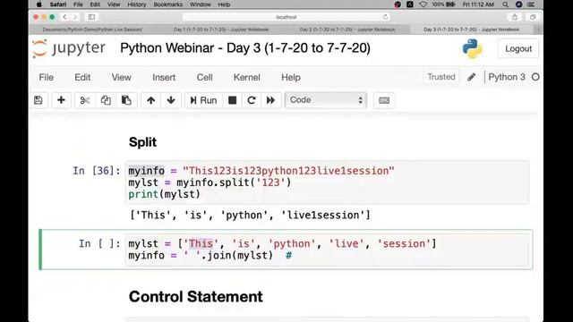The height and width of the screenshot is (322, 573).
Task: Click the Jupyter logo
Action: (69, 48)
